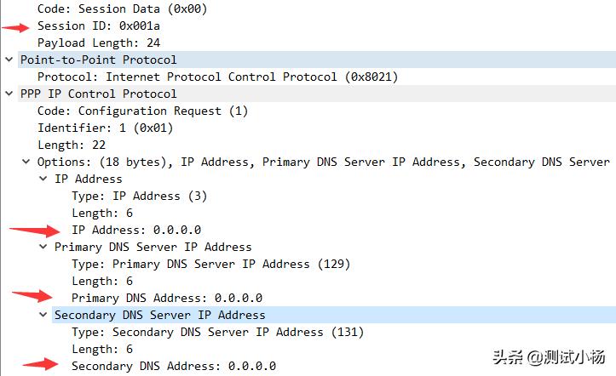The image size is (616, 376).
Task: Click the Protocol: Internet Protocol Control Protocol line
Action: click(x=217, y=77)
